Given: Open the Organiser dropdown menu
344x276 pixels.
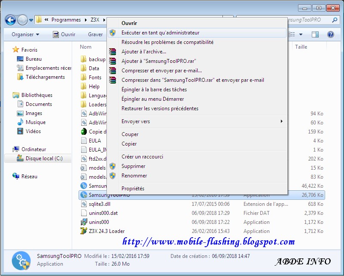Looking at the screenshot, I should [25, 34].
